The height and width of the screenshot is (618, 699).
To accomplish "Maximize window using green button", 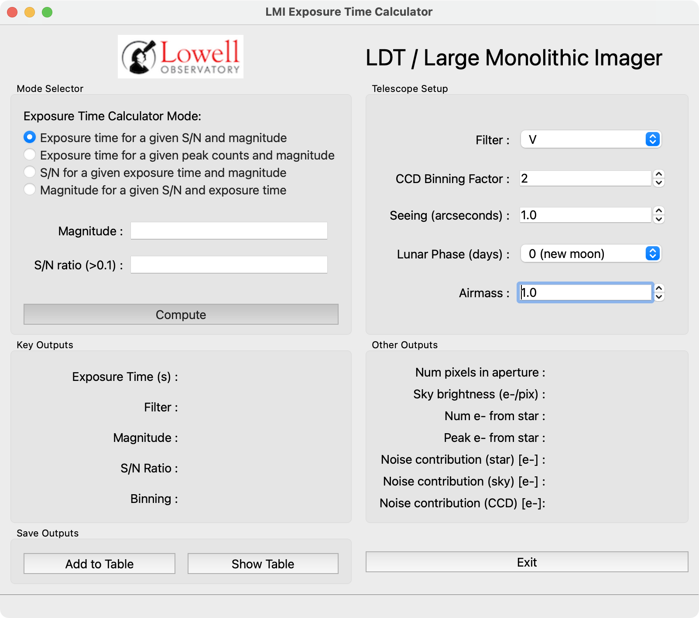I will pos(47,12).
